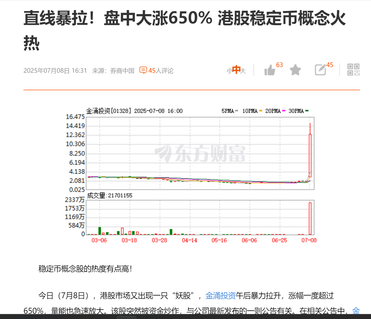Click the 券商中国 source name

122,71
